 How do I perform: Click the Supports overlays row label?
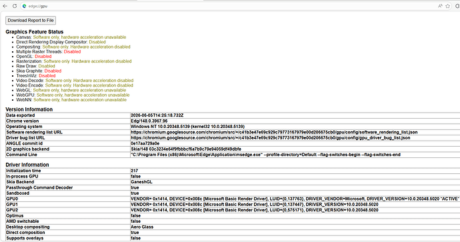pos(25,238)
